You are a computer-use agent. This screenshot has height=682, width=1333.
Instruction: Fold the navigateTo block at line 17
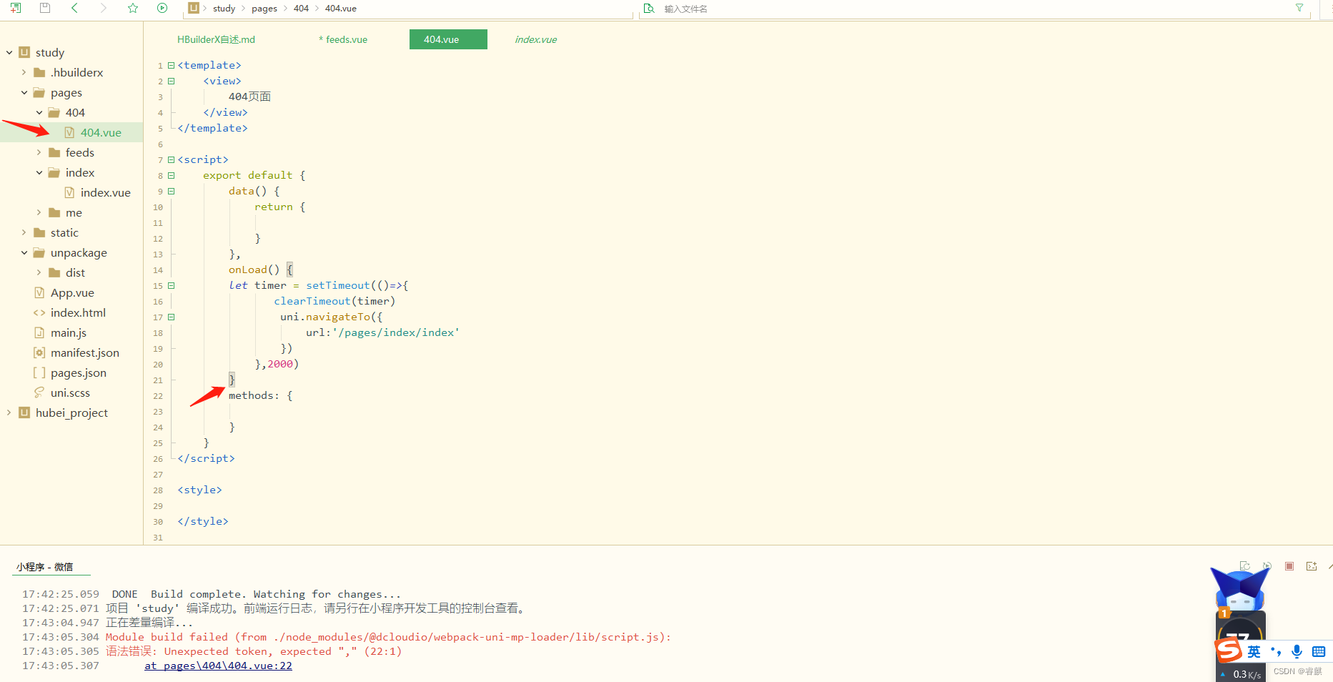172,317
